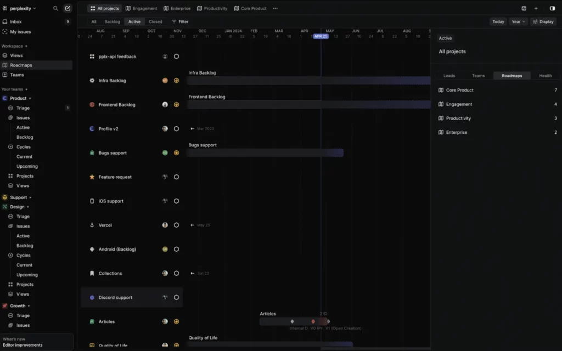Click the Articles status hexagon
The image size is (562, 351).
pyautogui.click(x=176, y=321)
